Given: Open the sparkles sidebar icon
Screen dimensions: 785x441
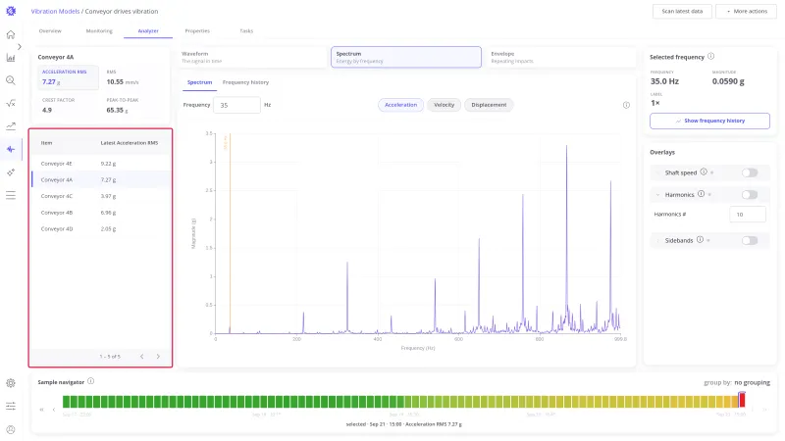Looking at the screenshot, I should (x=11, y=172).
